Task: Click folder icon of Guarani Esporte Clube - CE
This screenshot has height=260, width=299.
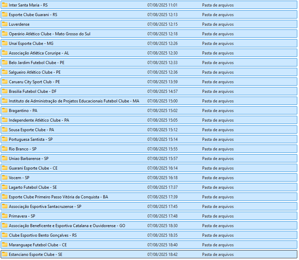Action: [x=4, y=168]
